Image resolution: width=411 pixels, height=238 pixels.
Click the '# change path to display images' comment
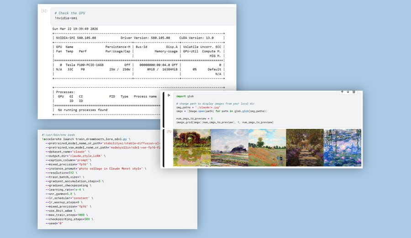tap(215, 104)
